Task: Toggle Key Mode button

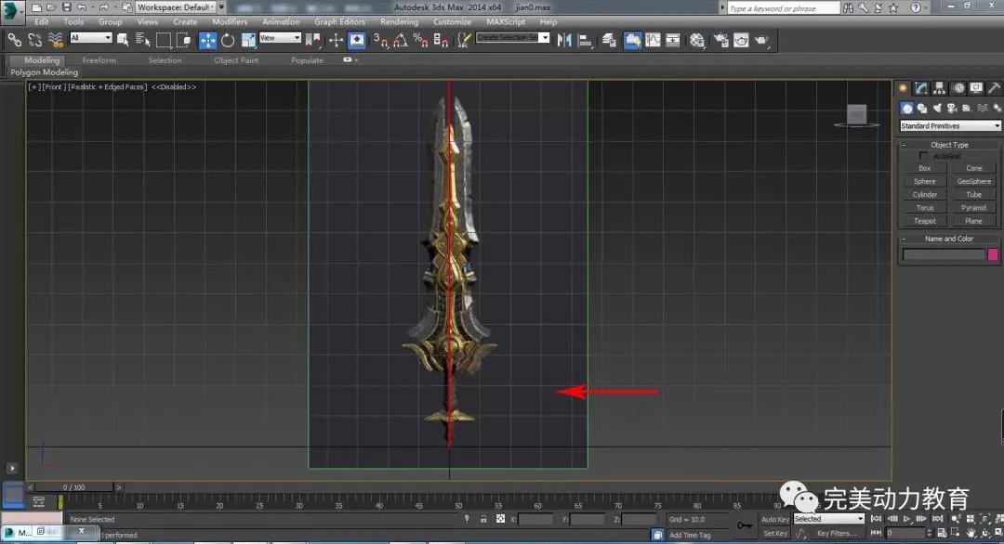Action: 877,533
